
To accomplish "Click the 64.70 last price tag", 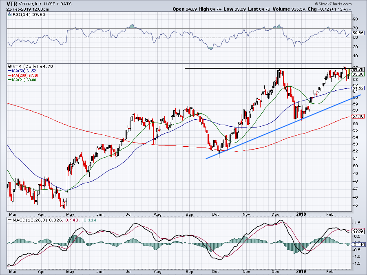I will (358, 69).
